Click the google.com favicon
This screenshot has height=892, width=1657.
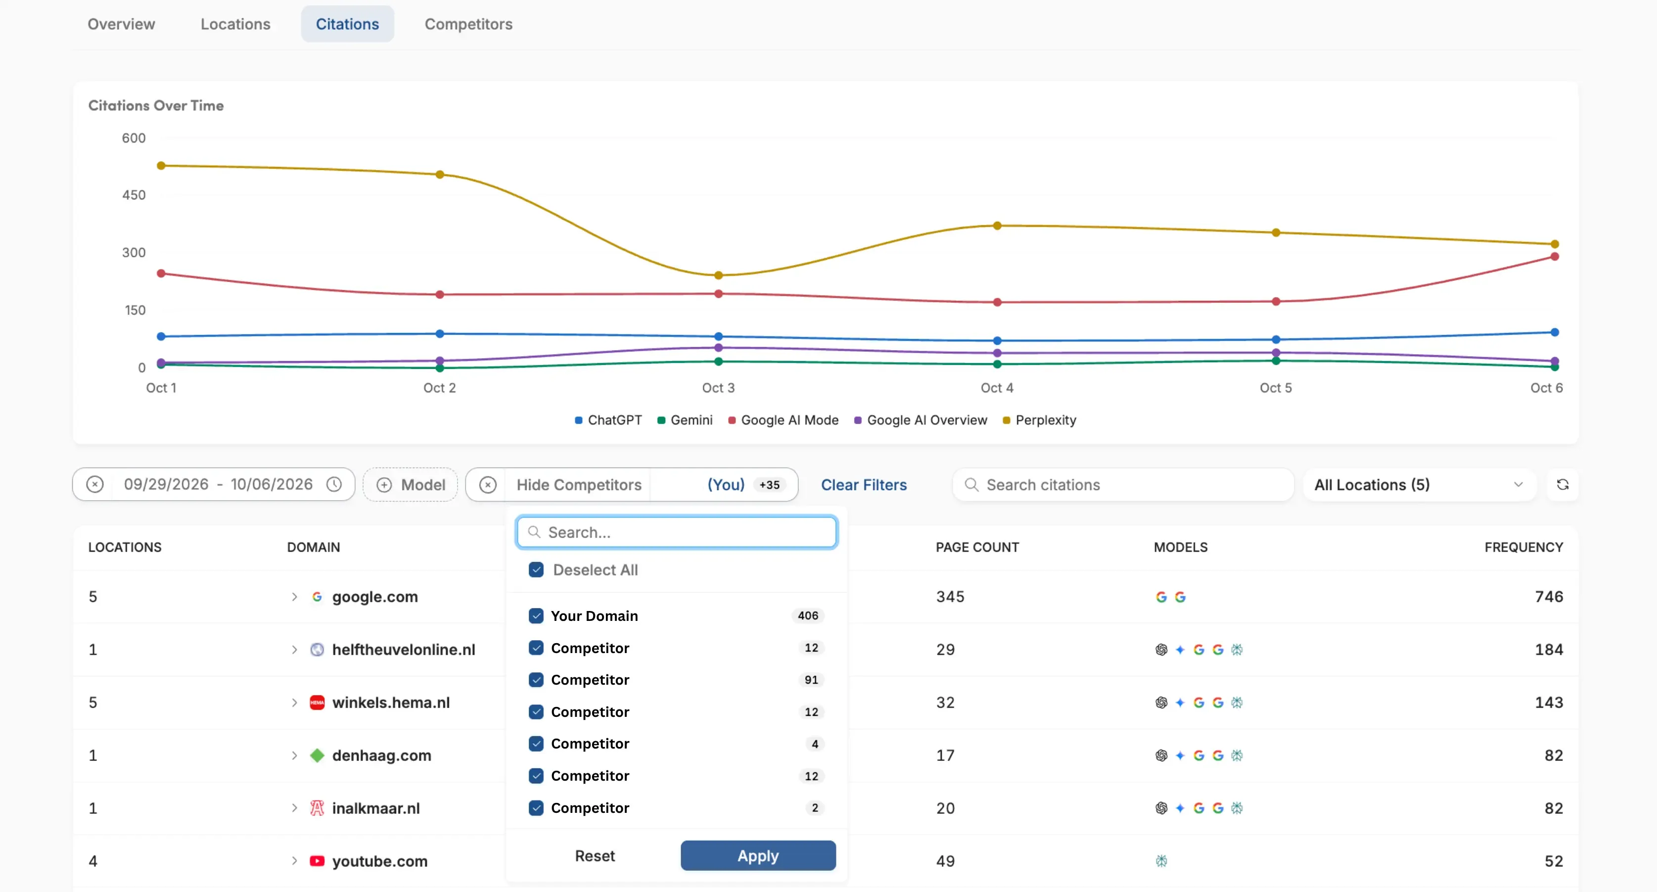(317, 597)
